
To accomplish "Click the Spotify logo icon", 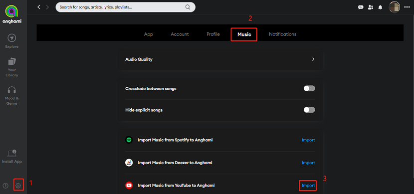I will (129, 140).
